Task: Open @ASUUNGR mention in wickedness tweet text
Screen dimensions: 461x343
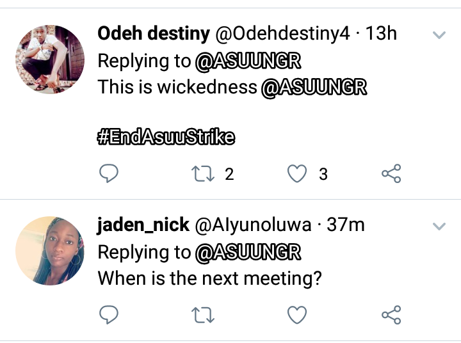Action: 314,87
